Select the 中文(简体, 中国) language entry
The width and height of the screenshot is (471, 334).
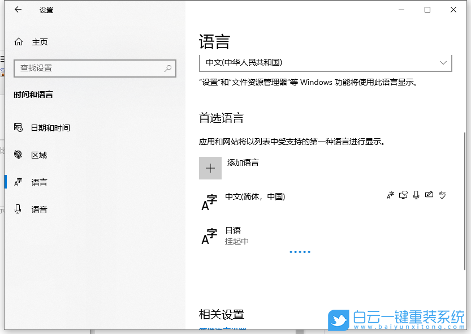(254, 196)
